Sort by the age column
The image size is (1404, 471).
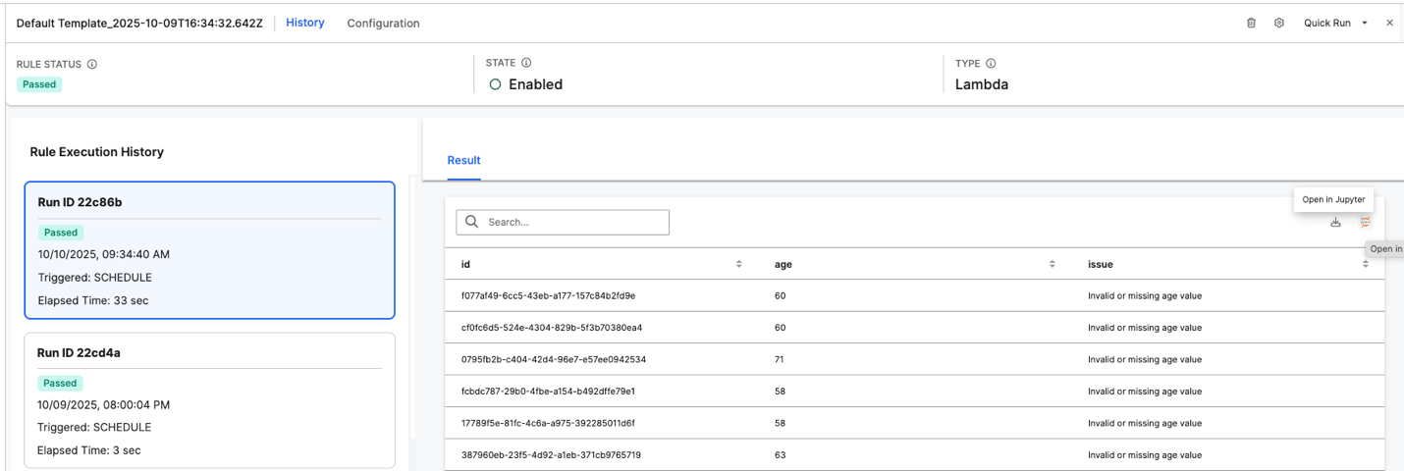tap(1053, 264)
